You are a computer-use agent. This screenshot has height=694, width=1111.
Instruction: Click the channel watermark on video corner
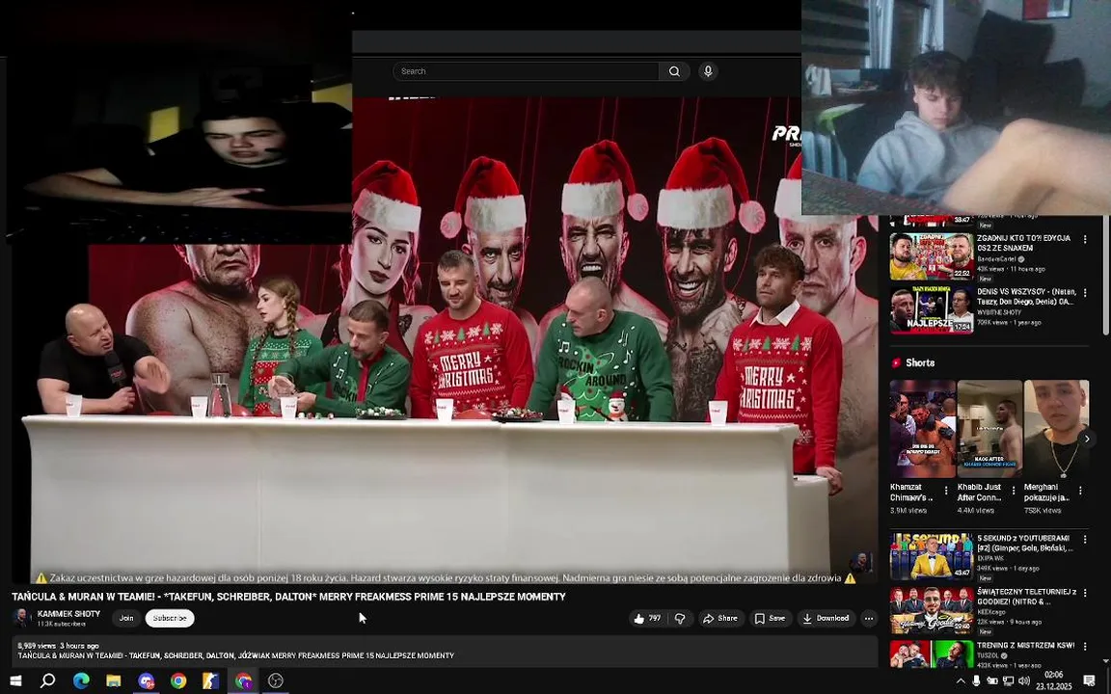click(861, 563)
